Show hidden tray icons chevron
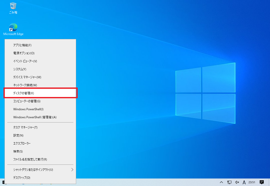The height and width of the screenshot is (186, 270). pos(221,182)
